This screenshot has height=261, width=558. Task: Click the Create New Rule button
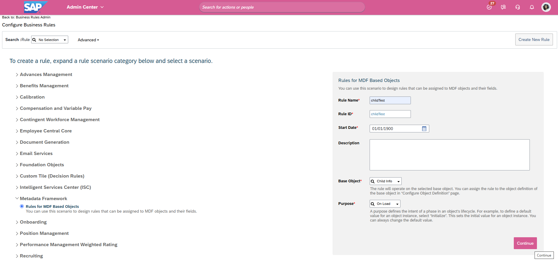click(534, 39)
